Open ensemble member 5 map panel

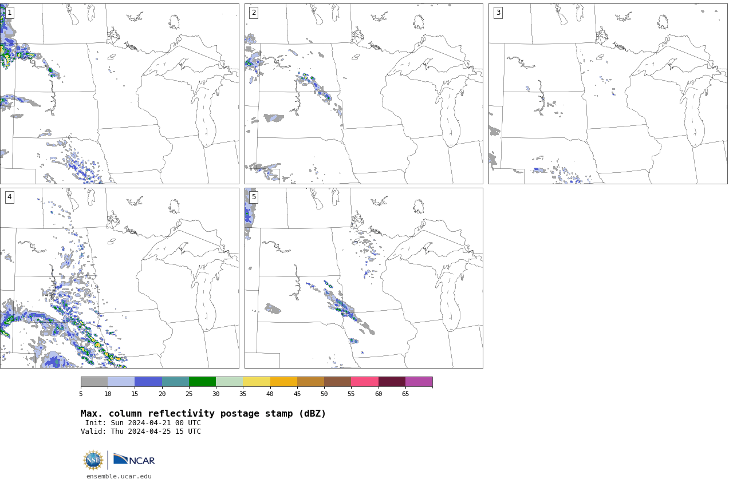pyautogui.click(x=364, y=278)
